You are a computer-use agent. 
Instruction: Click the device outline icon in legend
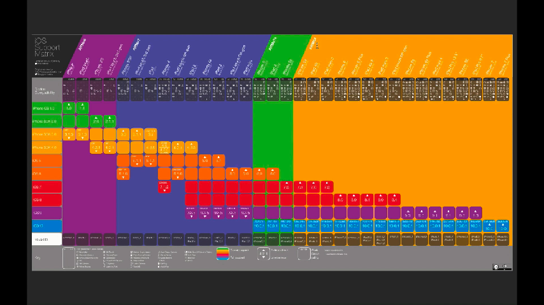[69, 258]
